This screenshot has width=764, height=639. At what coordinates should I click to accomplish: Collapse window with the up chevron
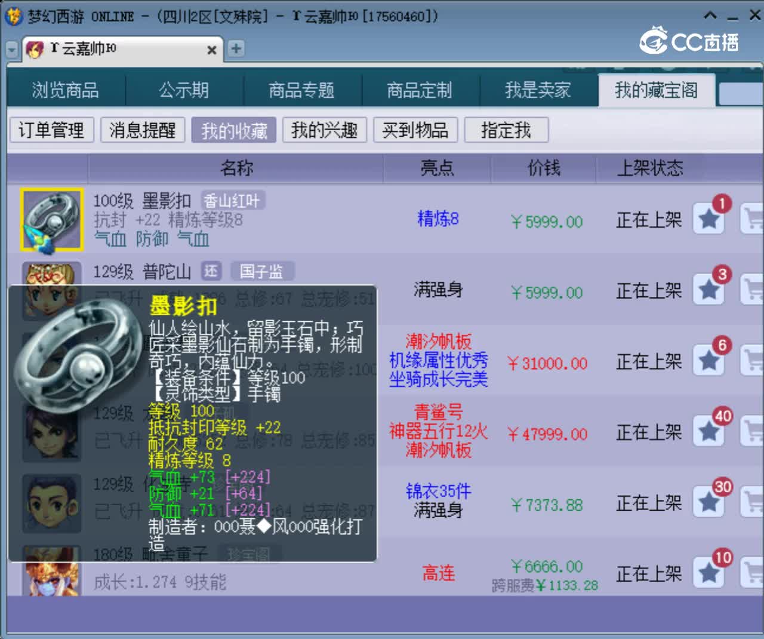click(x=710, y=16)
